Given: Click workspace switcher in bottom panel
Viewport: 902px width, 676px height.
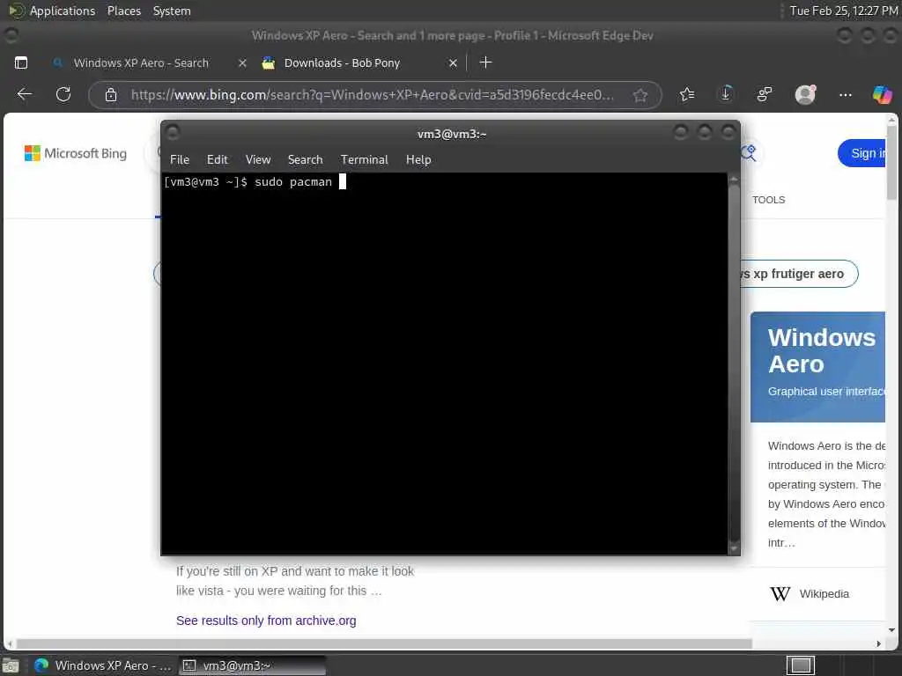Looking at the screenshot, I should click(x=801, y=665).
